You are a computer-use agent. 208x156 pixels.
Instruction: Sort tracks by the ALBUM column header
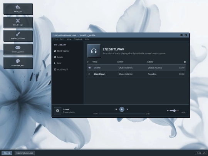(x=150, y=62)
